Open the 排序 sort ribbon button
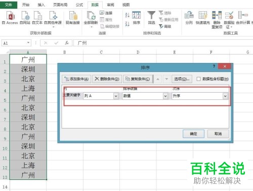The image size is (253, 191). pos(137,18)
